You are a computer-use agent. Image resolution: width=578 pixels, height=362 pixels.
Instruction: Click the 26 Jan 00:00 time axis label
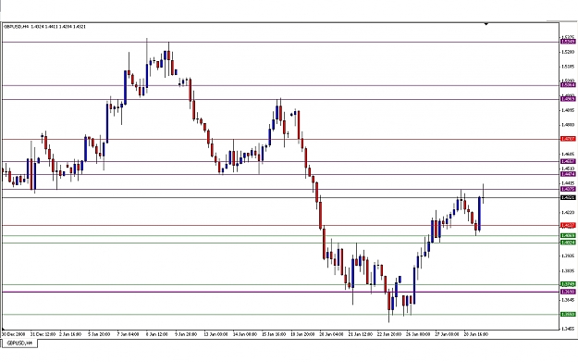[418, 334]
